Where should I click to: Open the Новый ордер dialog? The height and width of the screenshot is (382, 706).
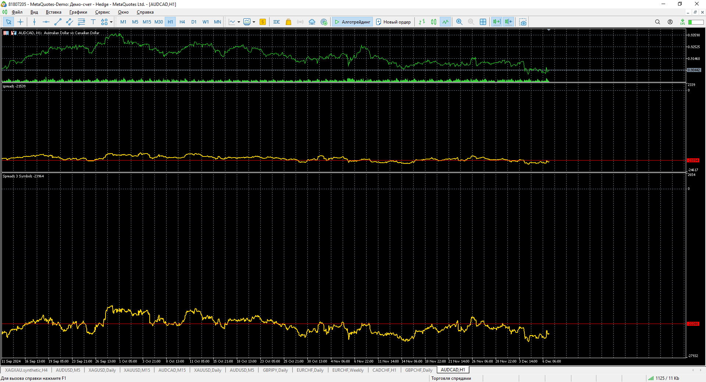pos(393,22)
